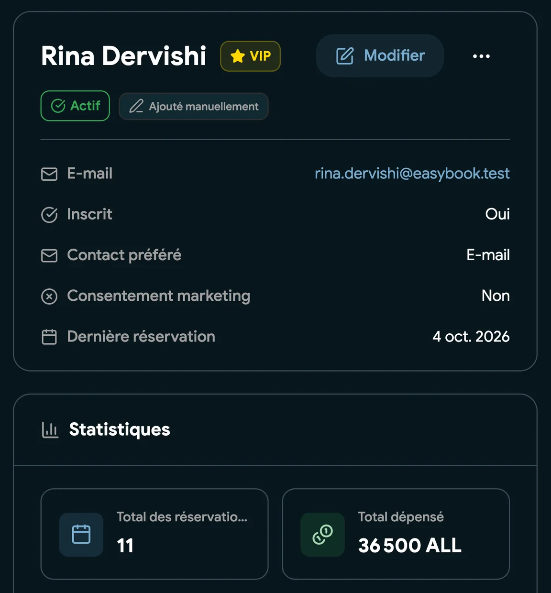Click the Ajouté manuellement tag

click(x=193, y=106)
